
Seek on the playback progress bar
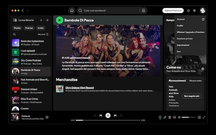108,120
